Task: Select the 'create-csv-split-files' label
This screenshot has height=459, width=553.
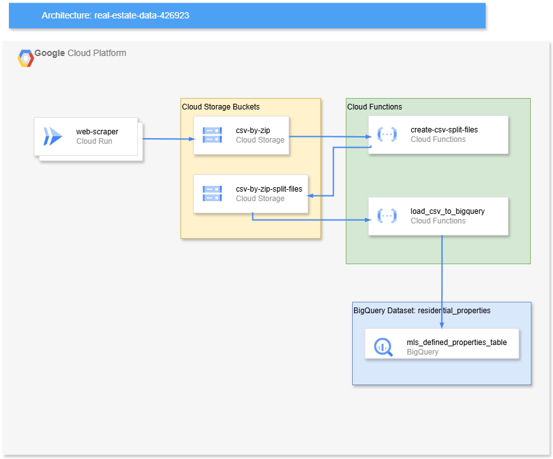Action: pyautogui.click(x=444, y=130)
